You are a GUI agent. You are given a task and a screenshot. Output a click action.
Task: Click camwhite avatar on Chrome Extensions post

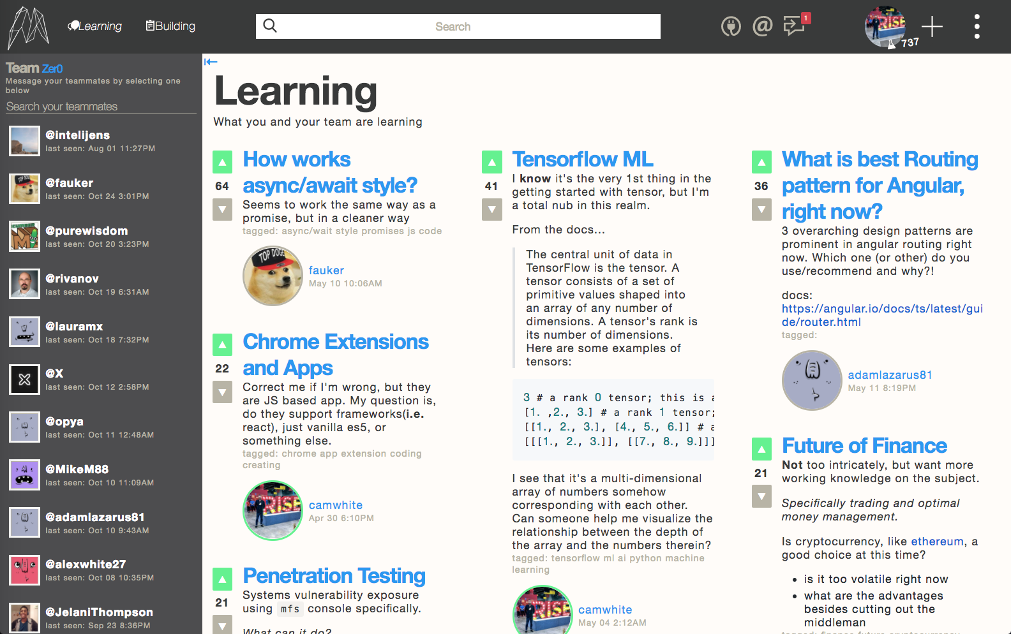click(273, 511)
